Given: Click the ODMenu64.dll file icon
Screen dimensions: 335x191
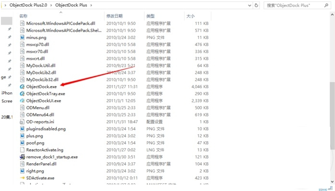Looking at the screenshot, I should click(x=22, y=115).
